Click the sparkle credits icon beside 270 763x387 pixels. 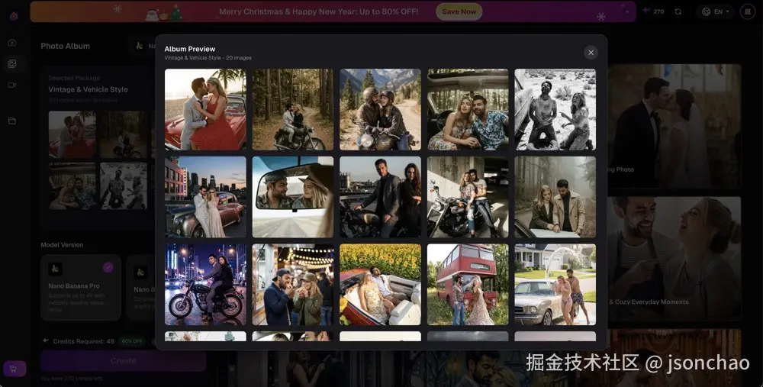point(646,11)
